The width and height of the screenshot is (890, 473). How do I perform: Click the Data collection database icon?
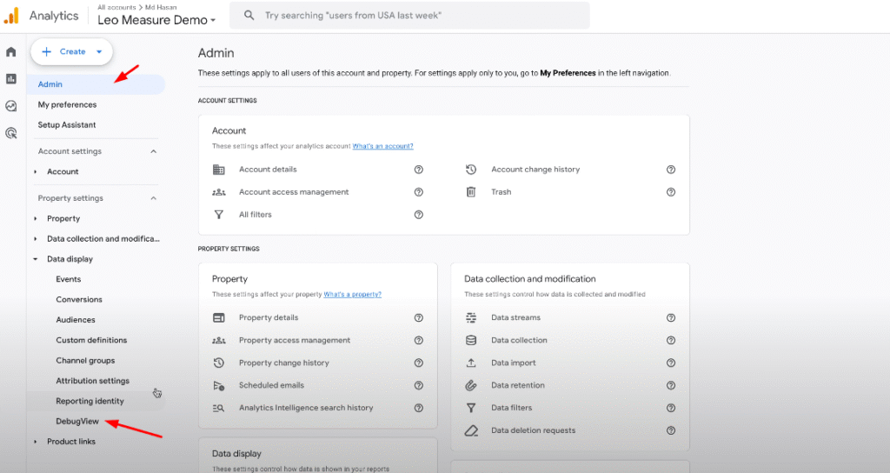click(470, 340)
